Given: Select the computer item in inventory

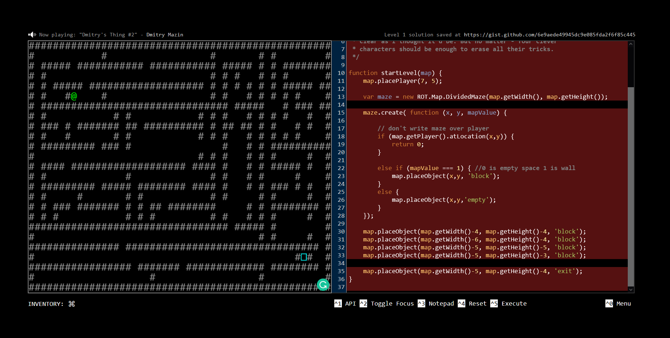Looking at the screenshot, I should coord(72,304).
